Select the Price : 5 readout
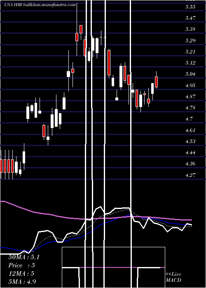Screen dimensions: 206x288 click(x=22, y=265)
